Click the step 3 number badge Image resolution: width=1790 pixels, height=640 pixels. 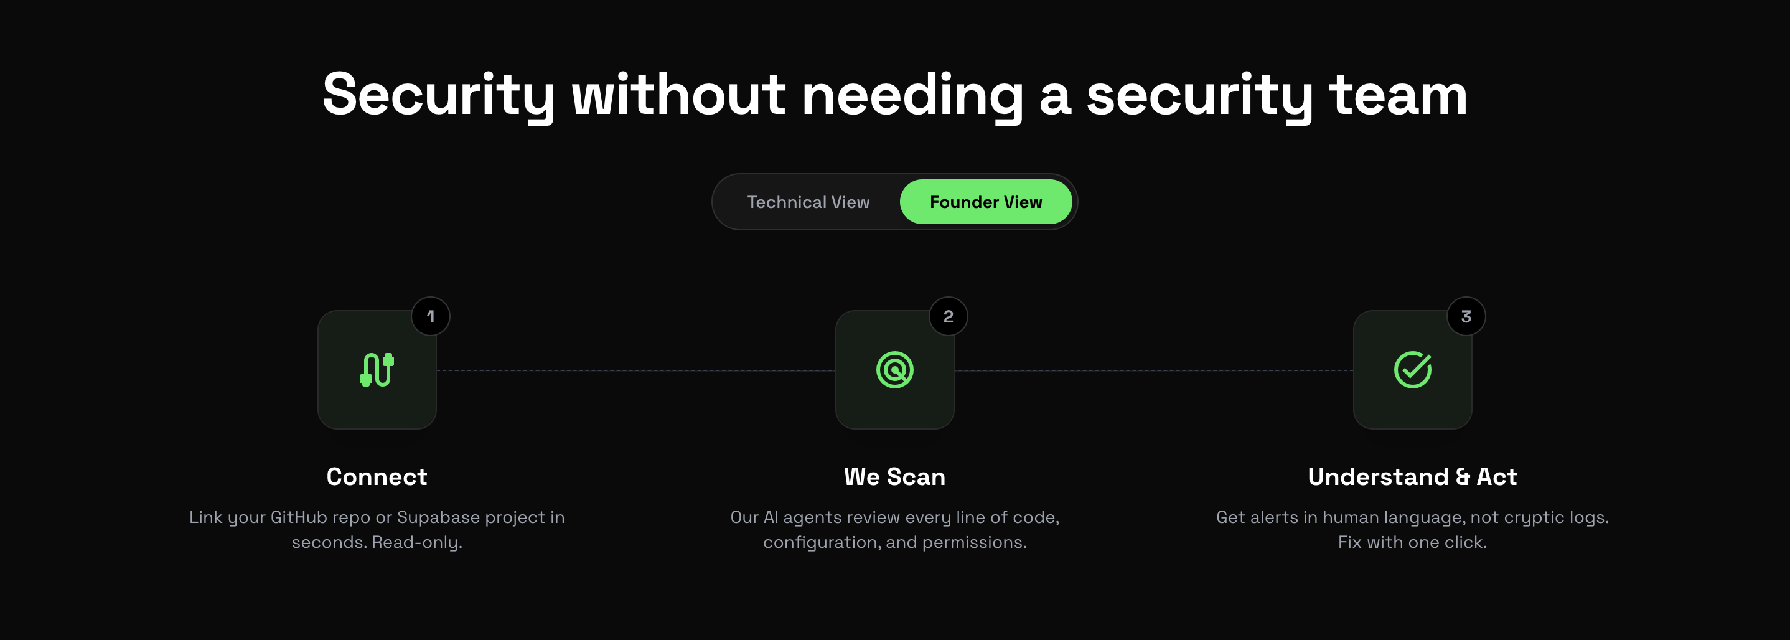click(x=1466, y=316)
